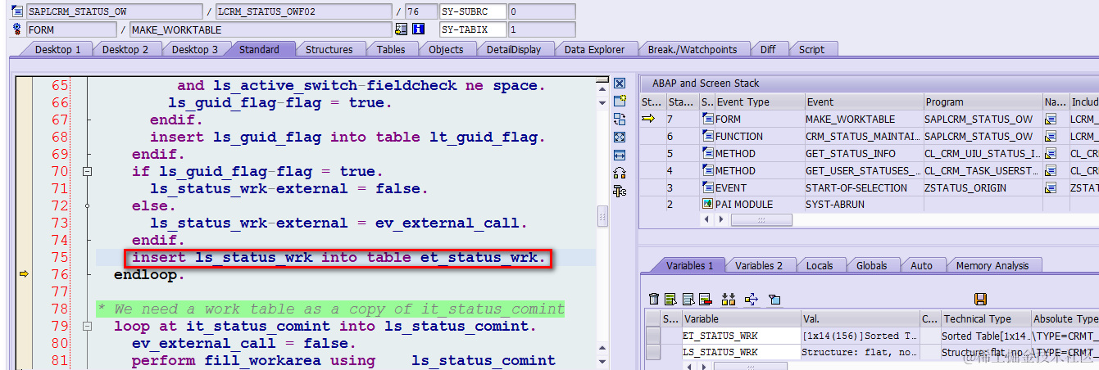Screen dimensions: 1099x370
Task: Open the Break./Watchpoints tab
Action: pos(693,50)
